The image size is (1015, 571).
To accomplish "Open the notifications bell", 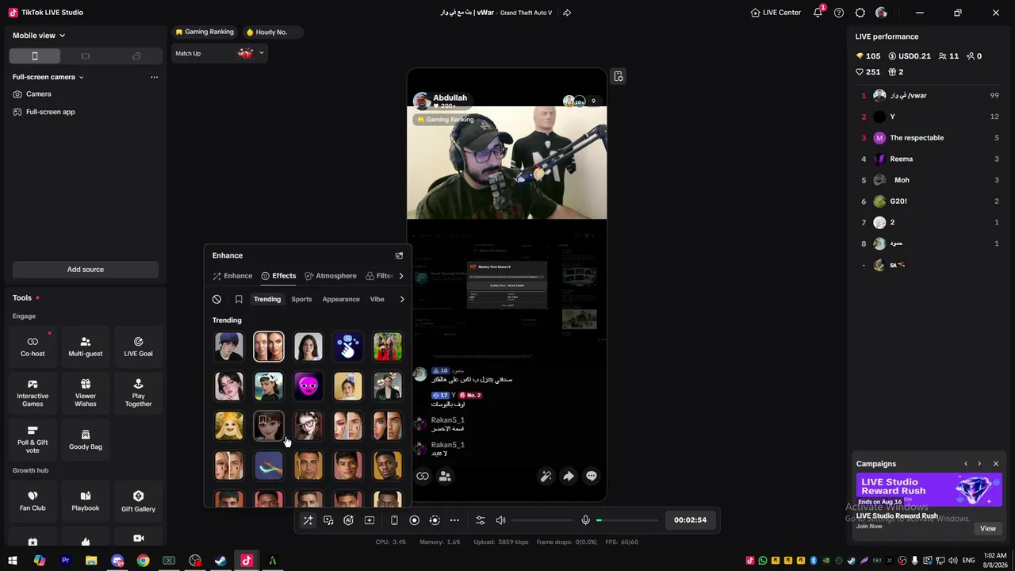I will [x=818, y=13].
